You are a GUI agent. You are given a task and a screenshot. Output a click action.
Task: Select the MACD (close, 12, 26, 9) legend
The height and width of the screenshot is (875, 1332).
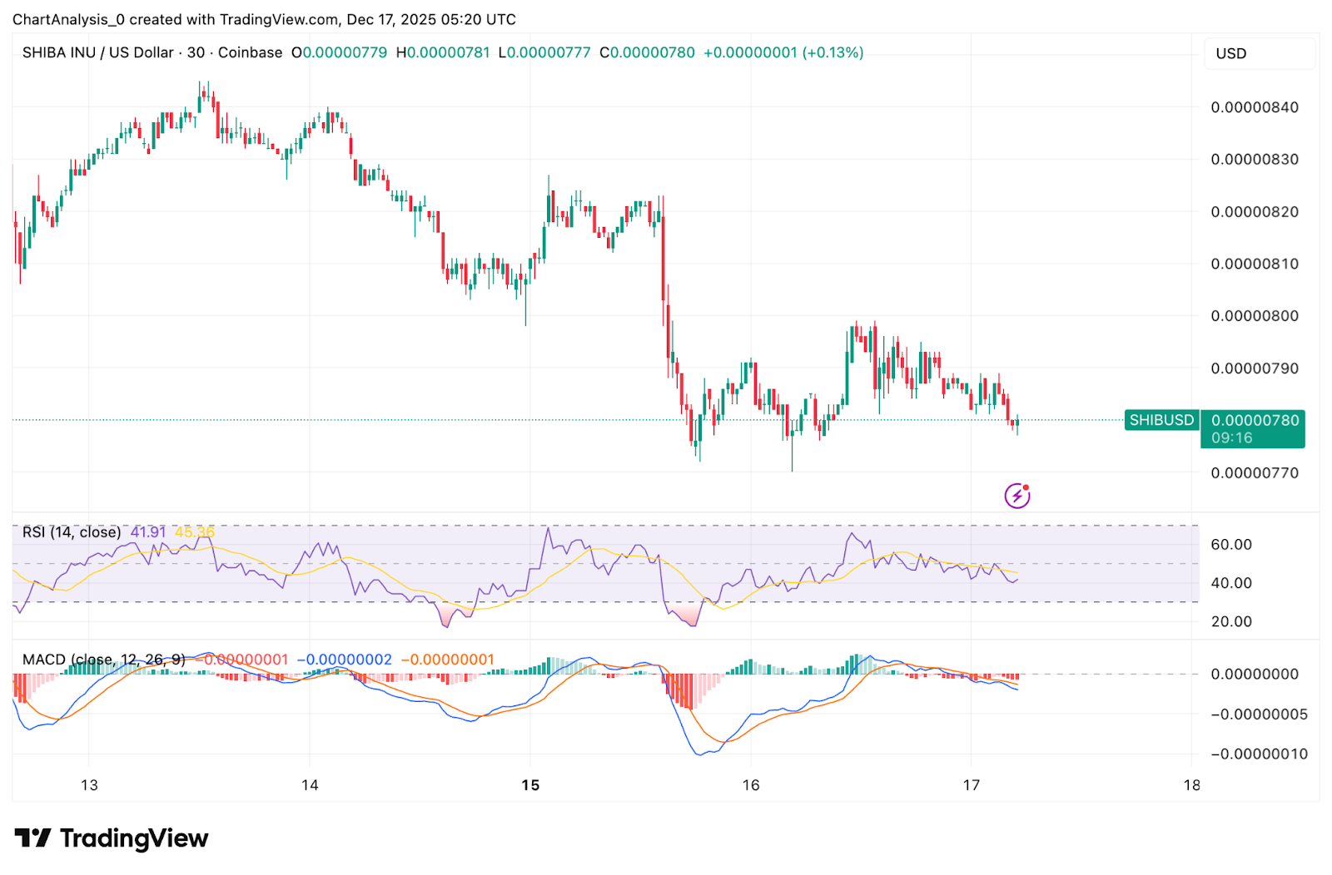[103, 660]
